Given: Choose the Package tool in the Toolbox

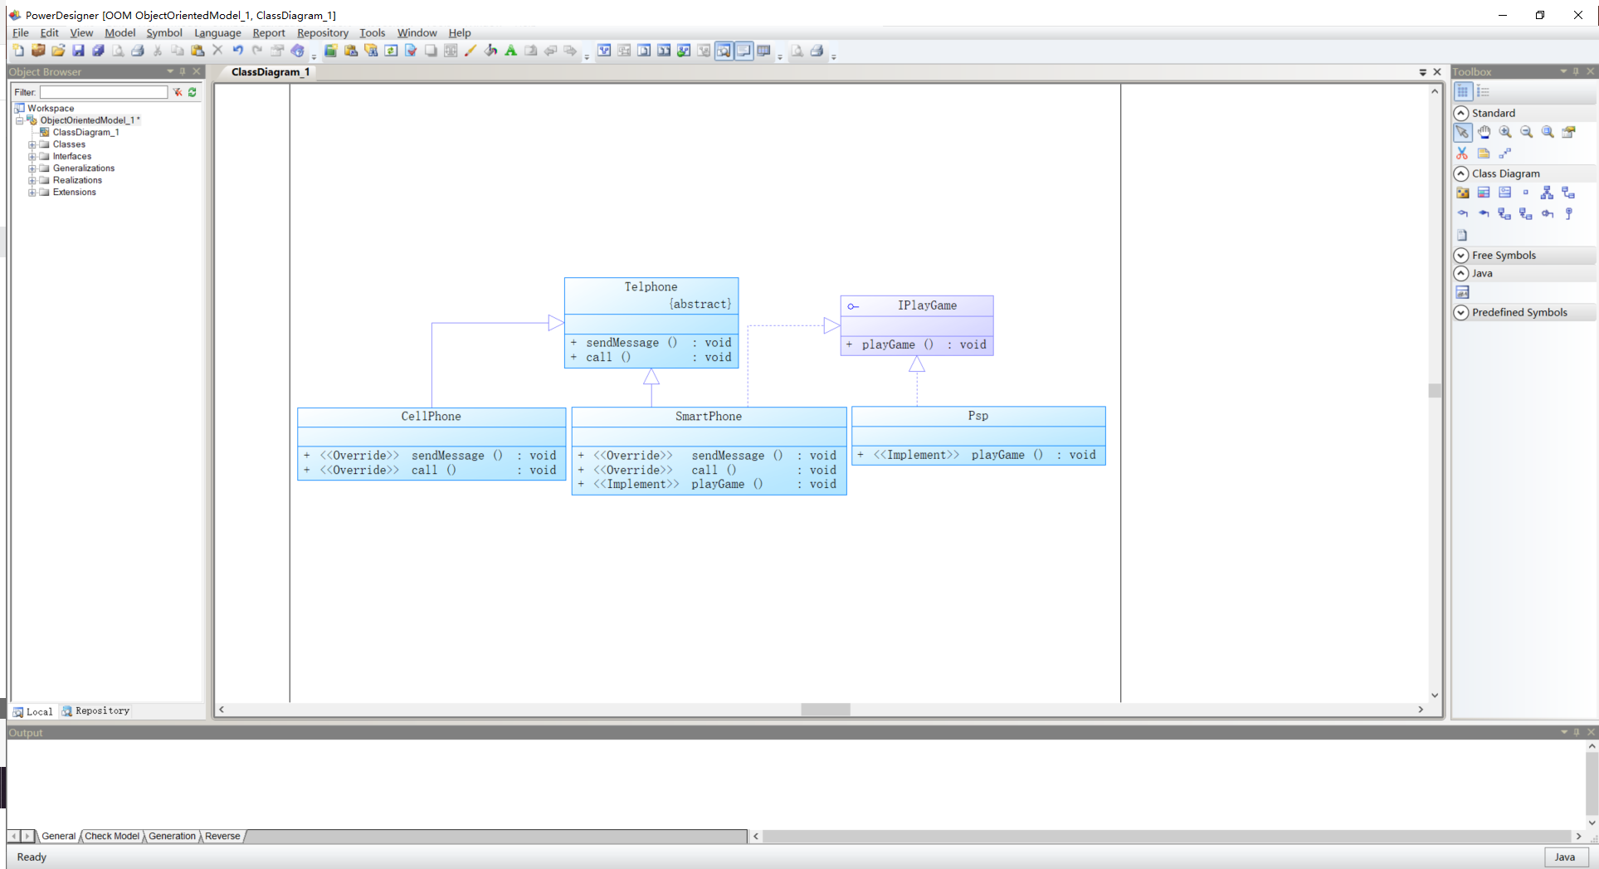Looking at the screenshot, I should (1462, 192).
